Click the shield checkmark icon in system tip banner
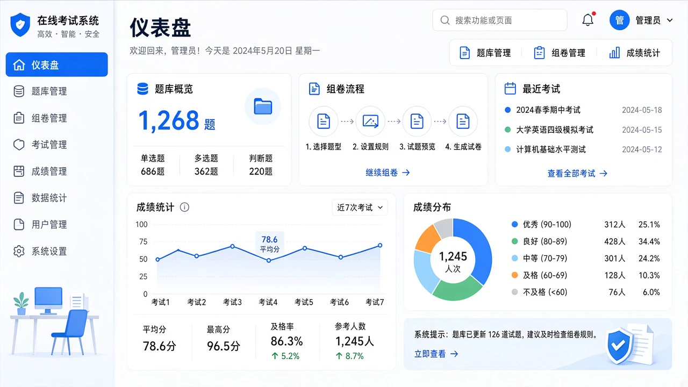Screen dimensions: 688x387 tap(620, 345)
